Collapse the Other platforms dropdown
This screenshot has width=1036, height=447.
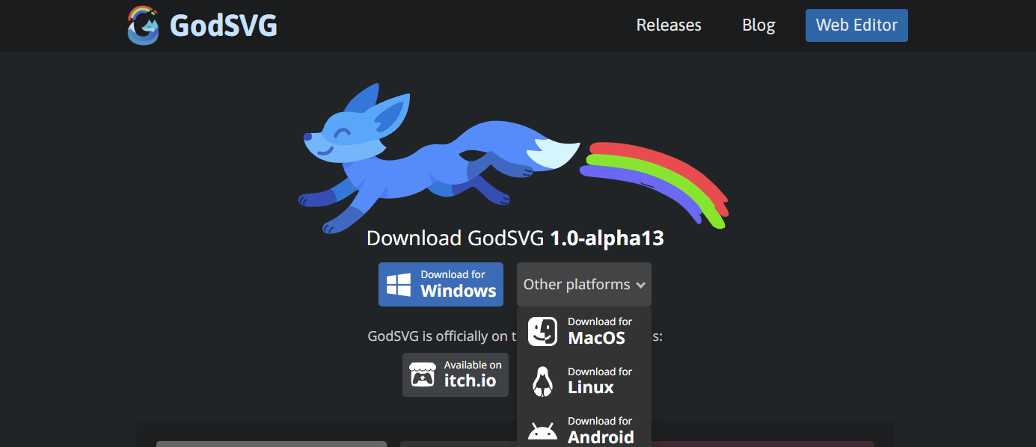(x=576, y=285)
